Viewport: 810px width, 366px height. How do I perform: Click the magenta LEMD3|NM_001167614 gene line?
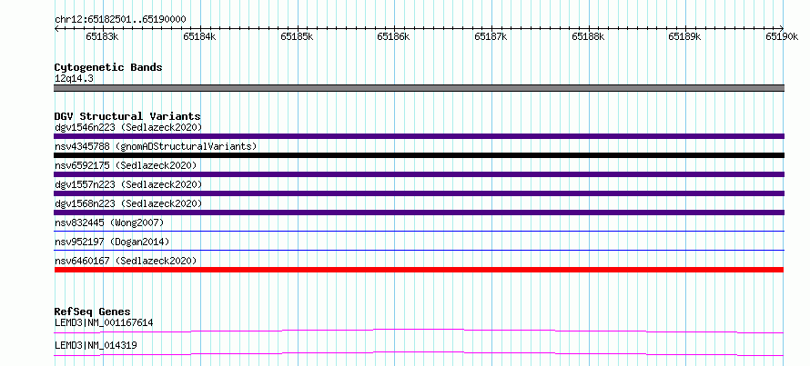click(x=419, y=331)
